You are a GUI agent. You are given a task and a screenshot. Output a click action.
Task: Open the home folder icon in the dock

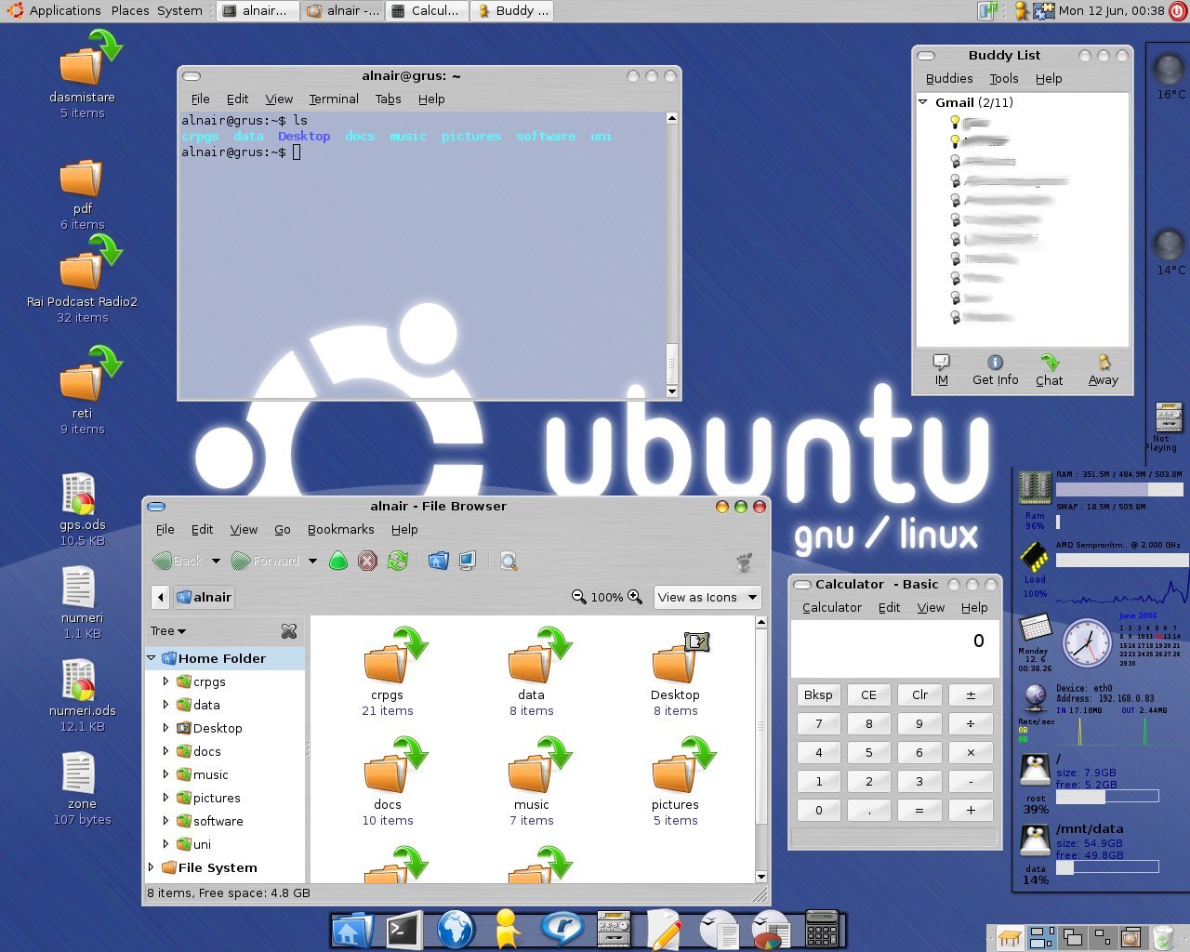point(351,931)
